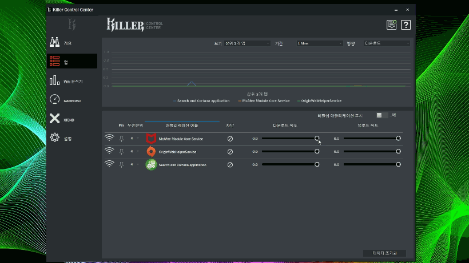Minimize the Killer Control Center window
The width and height of the screenshot is (469, 263).
pyautogui.click(x=396, y=10)
